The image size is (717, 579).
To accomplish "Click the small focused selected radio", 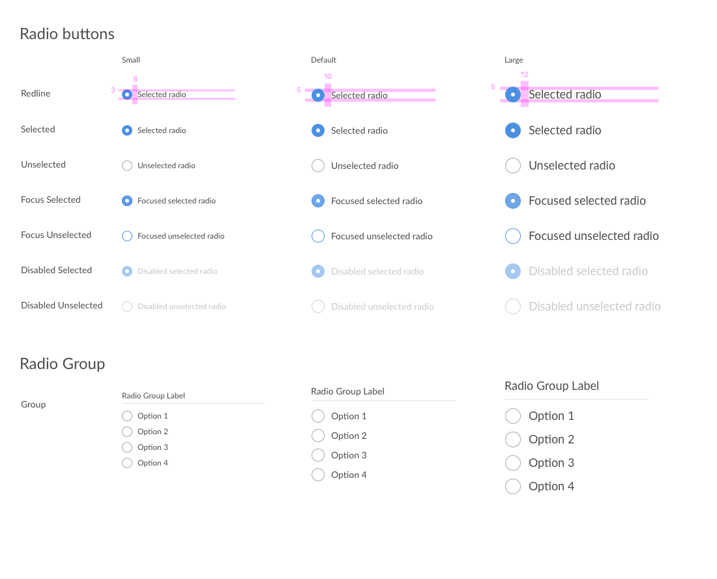I will 127,201.
